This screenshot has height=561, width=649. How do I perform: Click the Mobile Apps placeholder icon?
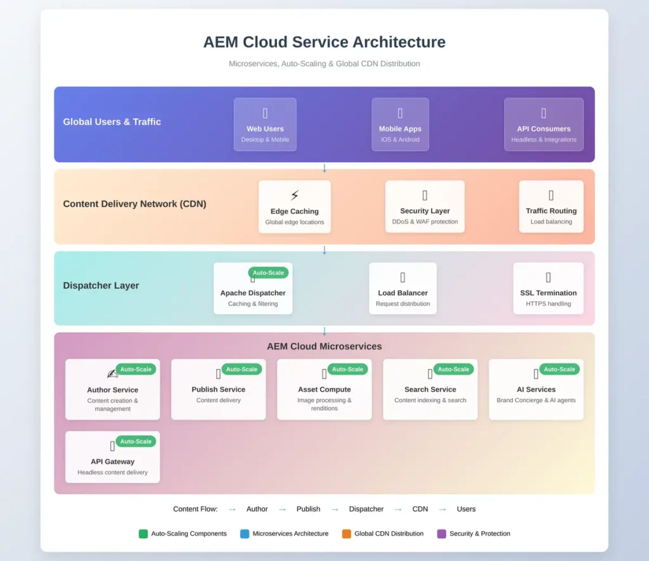point(400,113)
